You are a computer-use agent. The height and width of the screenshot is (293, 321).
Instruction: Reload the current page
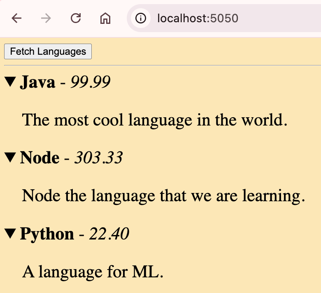pyautogui.click(x=76, y=19)
